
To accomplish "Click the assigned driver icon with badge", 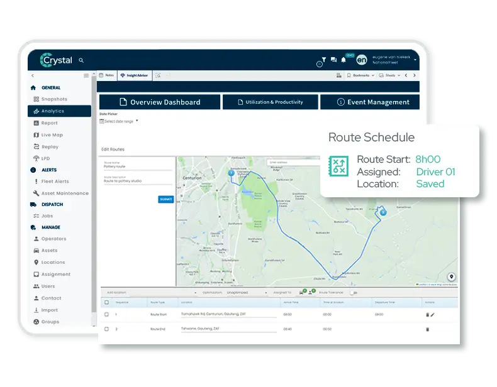I will [312, 292].
